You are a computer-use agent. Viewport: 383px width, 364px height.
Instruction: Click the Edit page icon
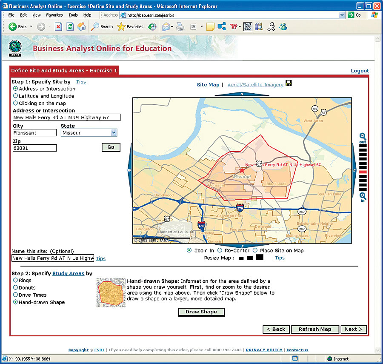193,27
